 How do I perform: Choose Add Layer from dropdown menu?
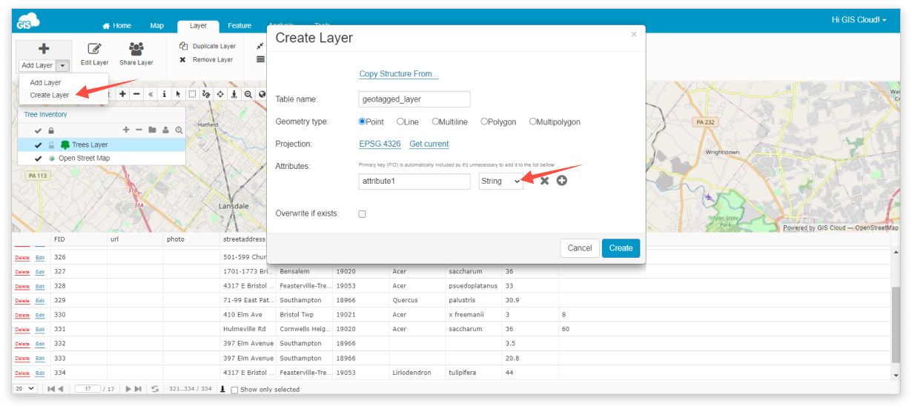45,82
